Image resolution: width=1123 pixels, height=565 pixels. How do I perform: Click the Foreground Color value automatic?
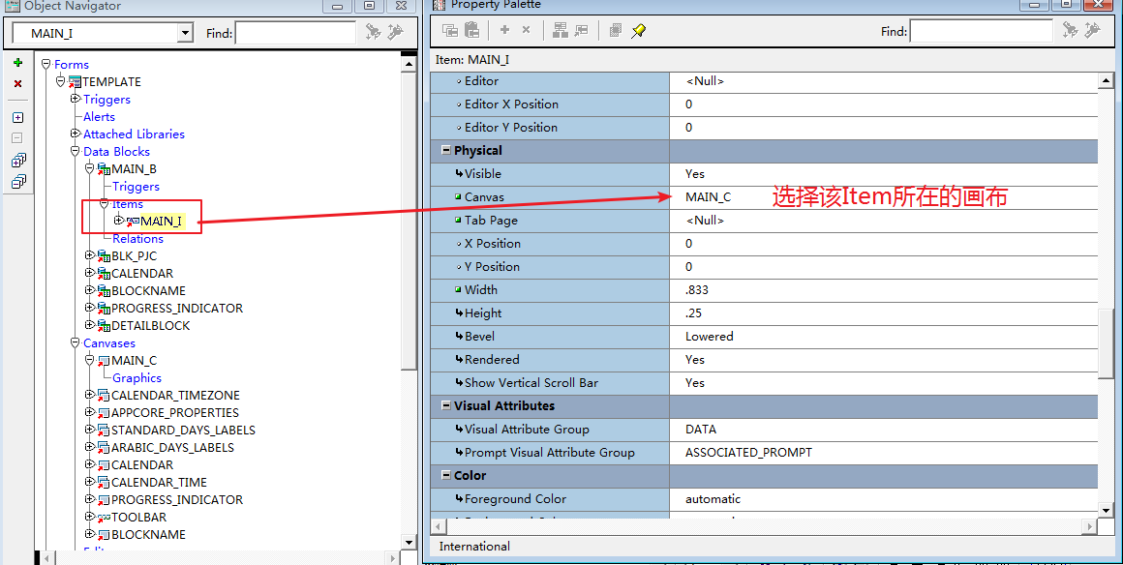point(713,499)
